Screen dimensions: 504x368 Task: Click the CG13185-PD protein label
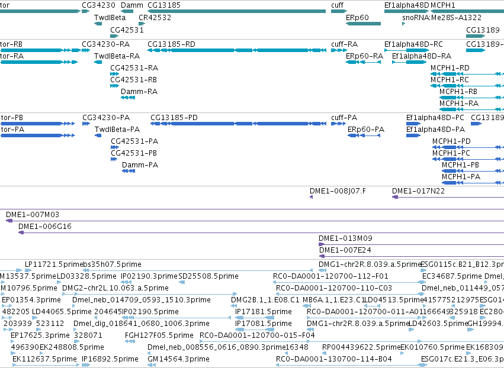tap(174, 118)
